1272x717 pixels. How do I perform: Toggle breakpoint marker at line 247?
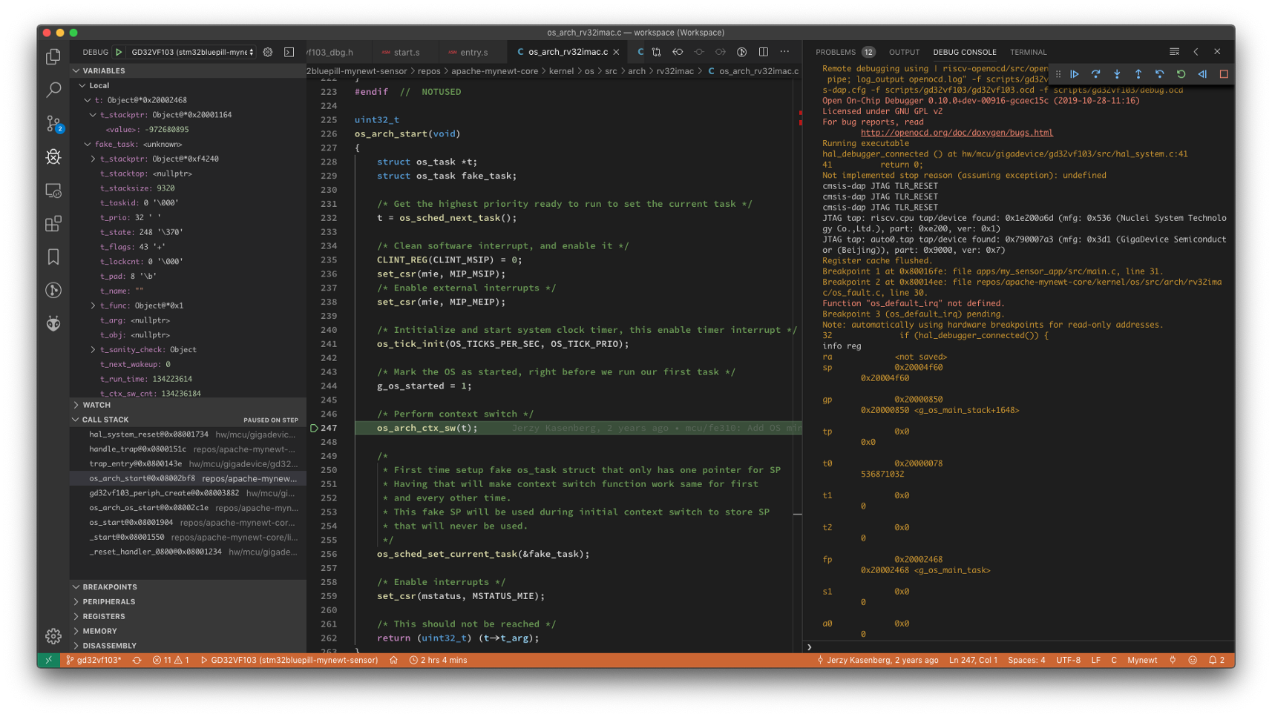click(314, 429)
